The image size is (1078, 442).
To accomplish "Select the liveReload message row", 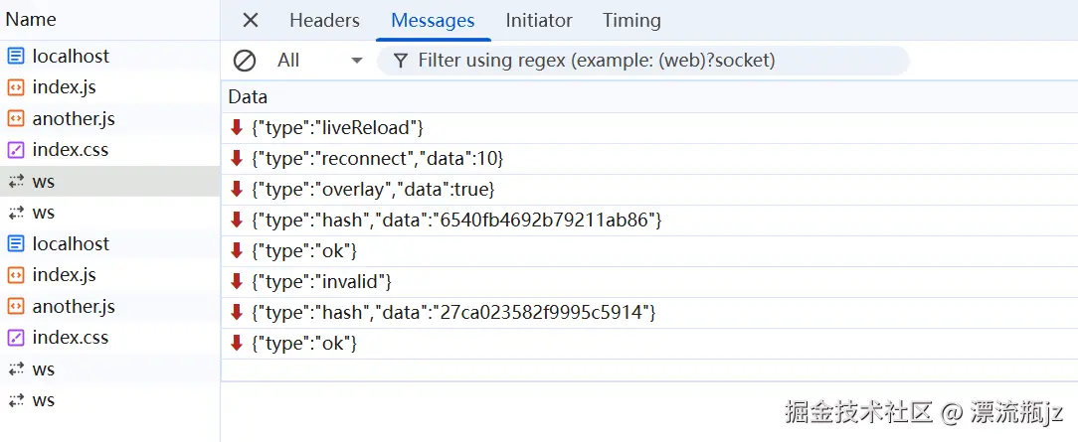I will tap(649, 128).
